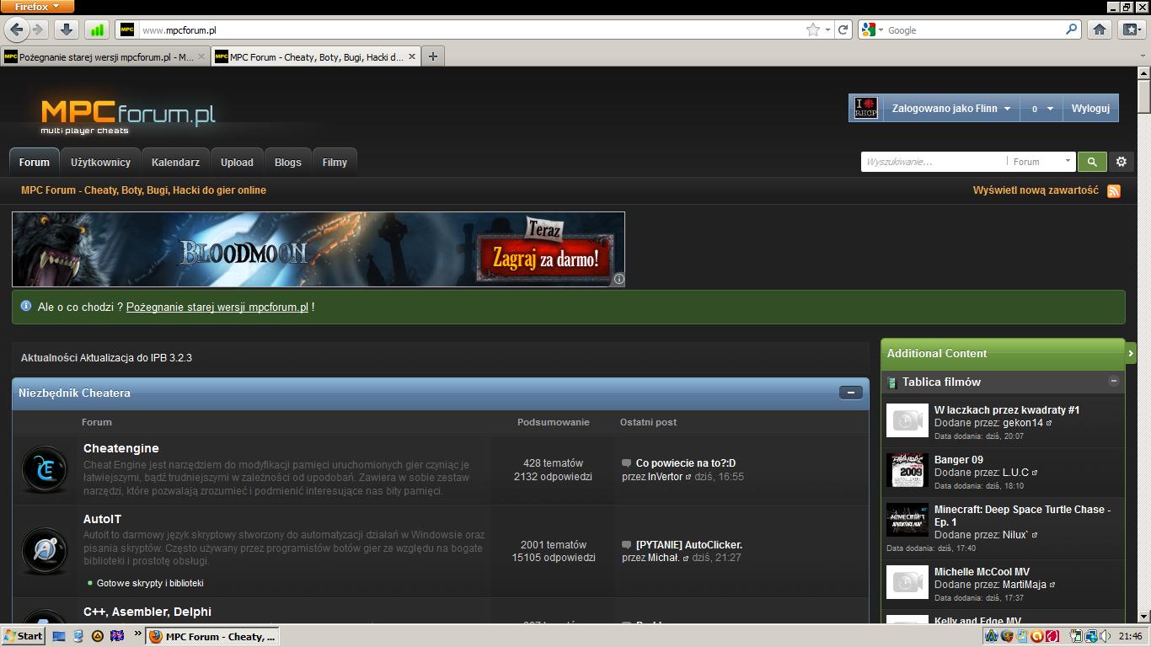Open the Kalendarz tab
This screenshot has height=647, width=1151.
[x=175, y=163]
